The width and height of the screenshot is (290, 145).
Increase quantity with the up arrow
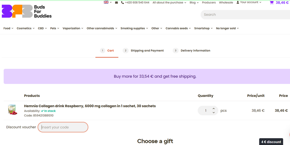[214, 109]
